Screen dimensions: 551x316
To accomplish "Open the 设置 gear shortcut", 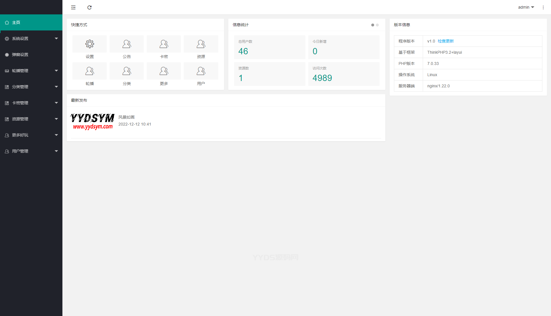I will coord(89,44).
